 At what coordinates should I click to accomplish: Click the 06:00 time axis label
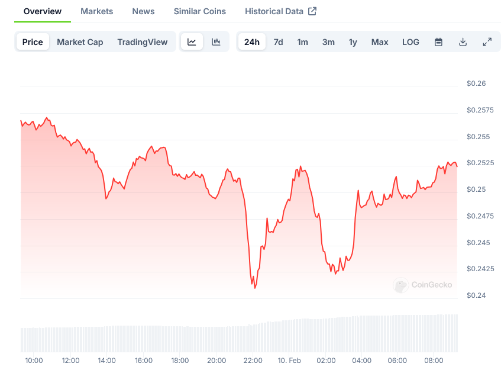click(x=397, y=361)
